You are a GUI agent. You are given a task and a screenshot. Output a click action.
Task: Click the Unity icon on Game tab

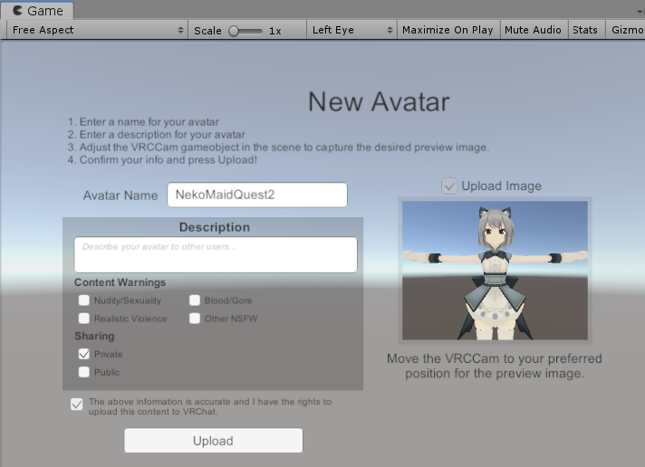coord(17,10)
